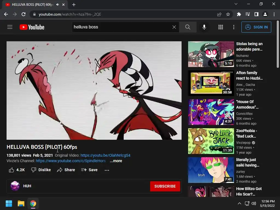Open the taskbar clock and date
The width and height of the screenshot is (280, 210).
point(267,203)
